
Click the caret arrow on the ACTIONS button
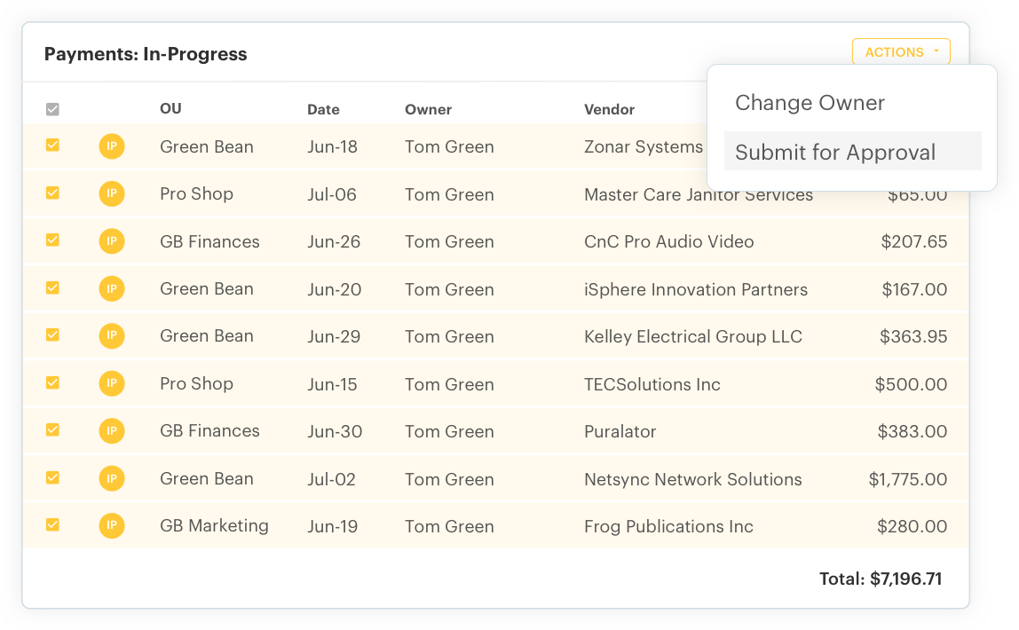[x=937, y=51]
